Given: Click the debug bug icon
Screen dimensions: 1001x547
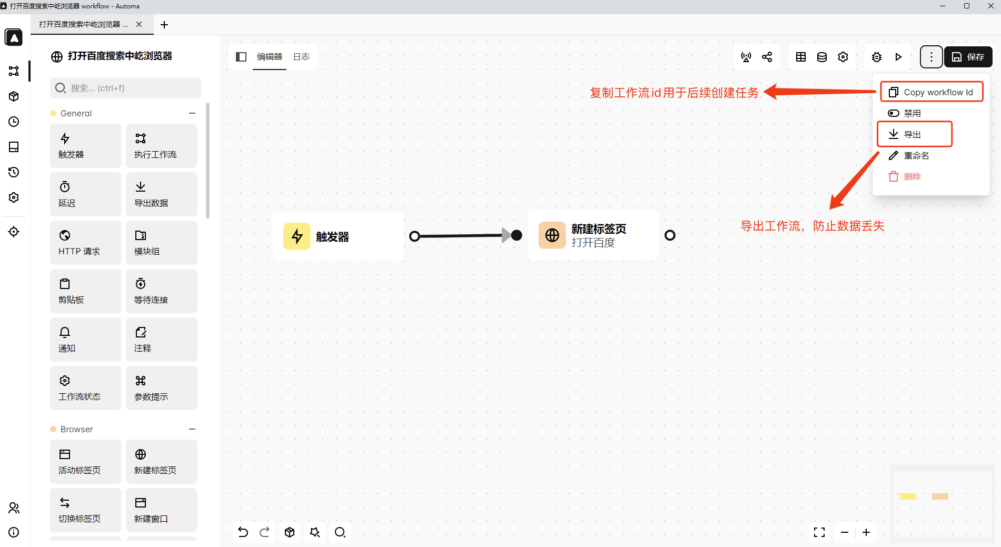Looking at the screenshot, I should tap(876, 57).
